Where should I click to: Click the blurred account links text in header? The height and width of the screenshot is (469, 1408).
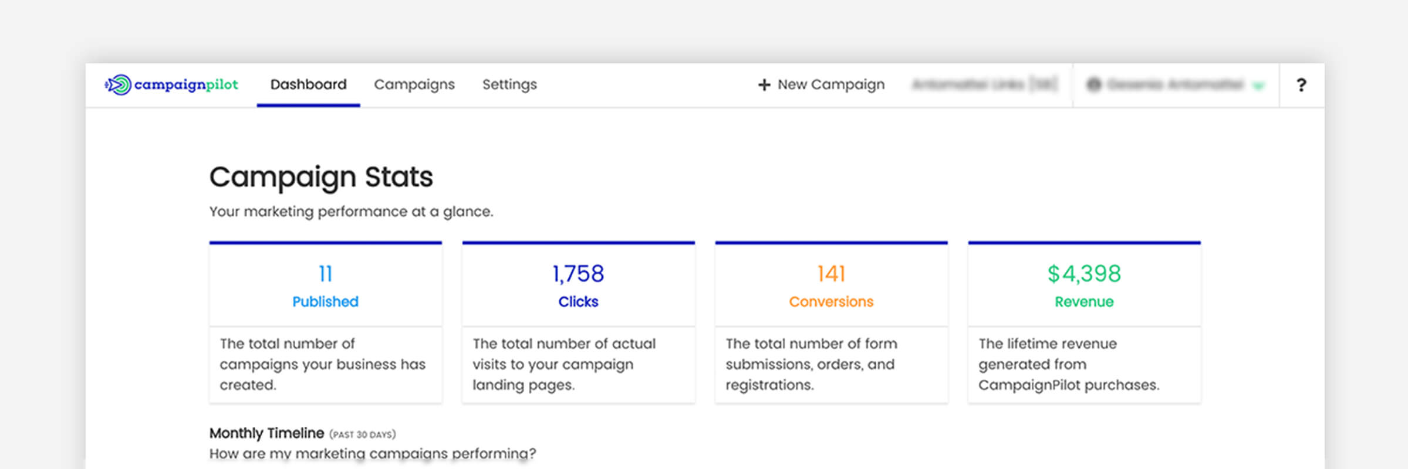pos(984,85)
